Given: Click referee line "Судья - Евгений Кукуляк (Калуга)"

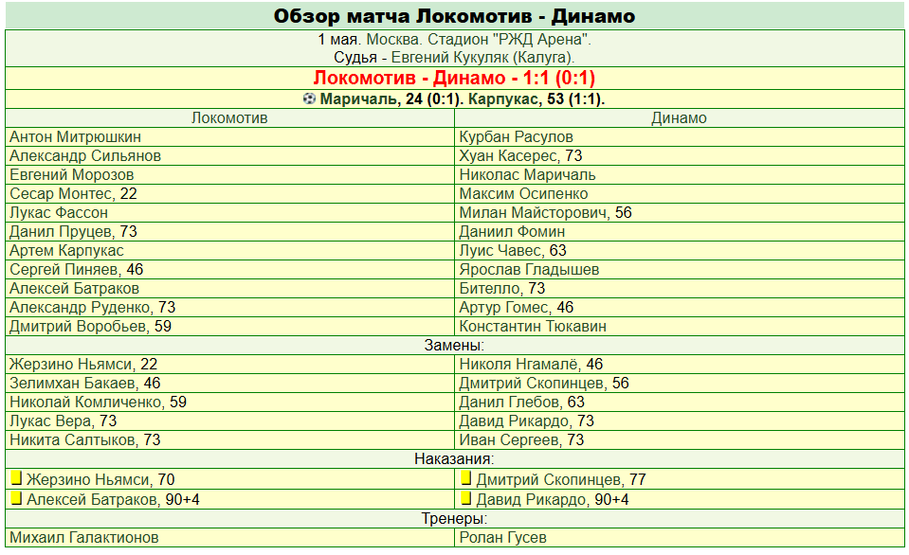Looking at the screenshot, I should pos(455,58).
